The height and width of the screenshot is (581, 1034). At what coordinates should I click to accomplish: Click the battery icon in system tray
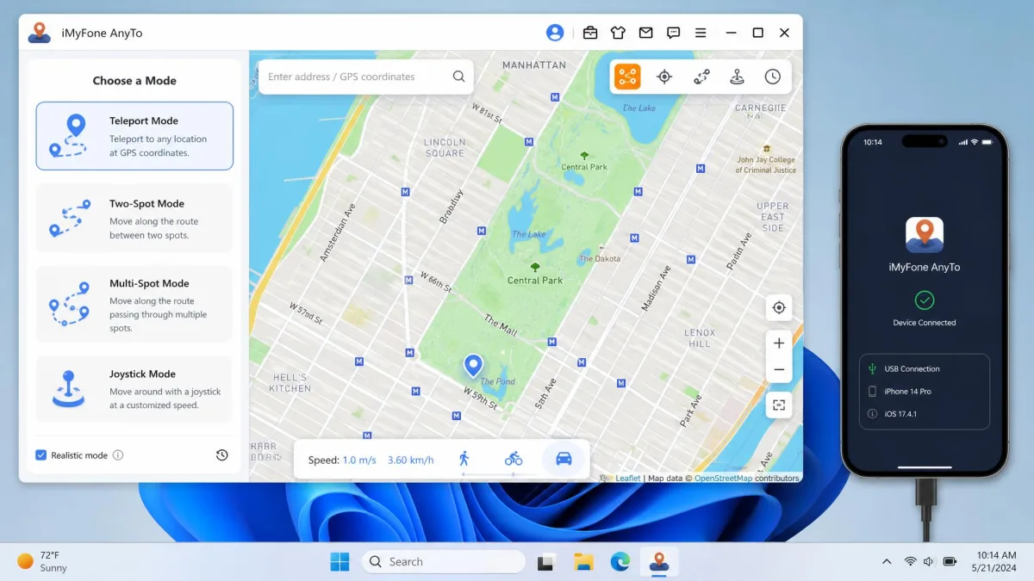coord(950,562)
